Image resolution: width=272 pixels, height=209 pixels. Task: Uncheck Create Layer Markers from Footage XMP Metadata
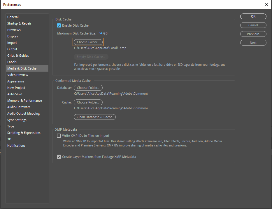[59, 157]
